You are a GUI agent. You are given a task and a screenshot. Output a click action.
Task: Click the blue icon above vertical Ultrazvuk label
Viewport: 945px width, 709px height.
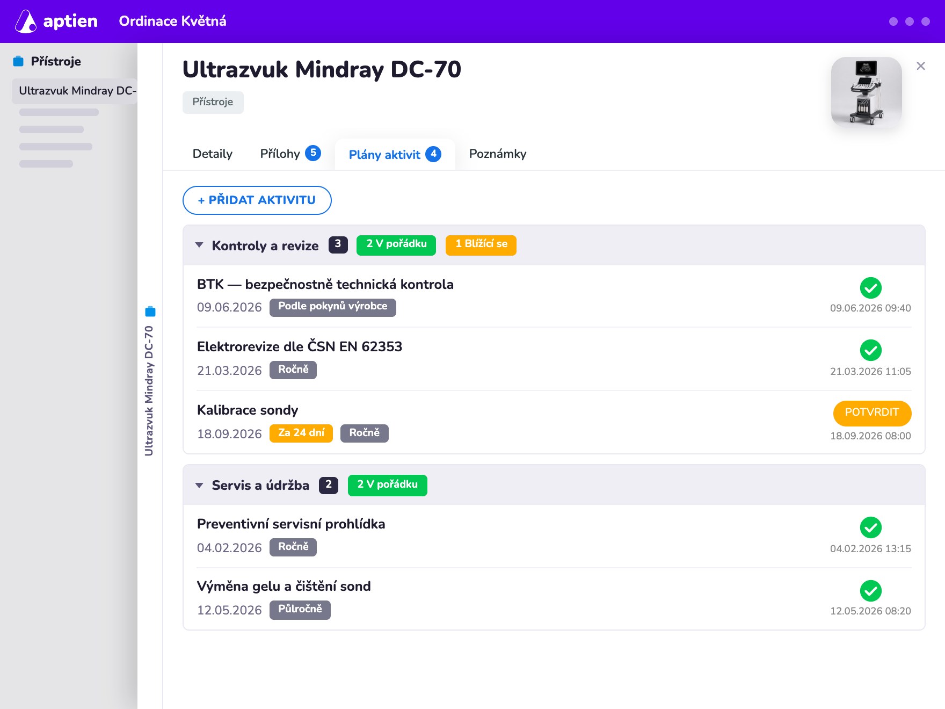[150, 312]
